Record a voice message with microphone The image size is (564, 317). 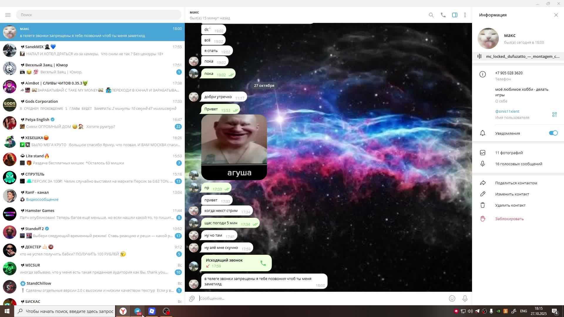[x=465, y=299]
